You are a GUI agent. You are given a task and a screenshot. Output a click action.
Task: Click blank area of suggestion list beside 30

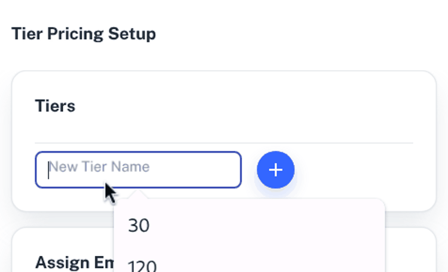(269, 225)
